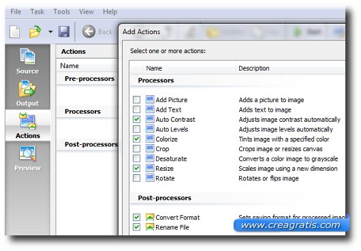Collapse the Post-processors group in Add Actions

point(165,198)
